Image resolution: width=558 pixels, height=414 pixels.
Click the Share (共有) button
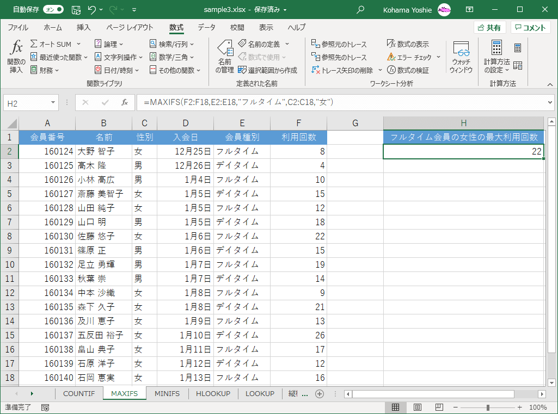(489, 28)
